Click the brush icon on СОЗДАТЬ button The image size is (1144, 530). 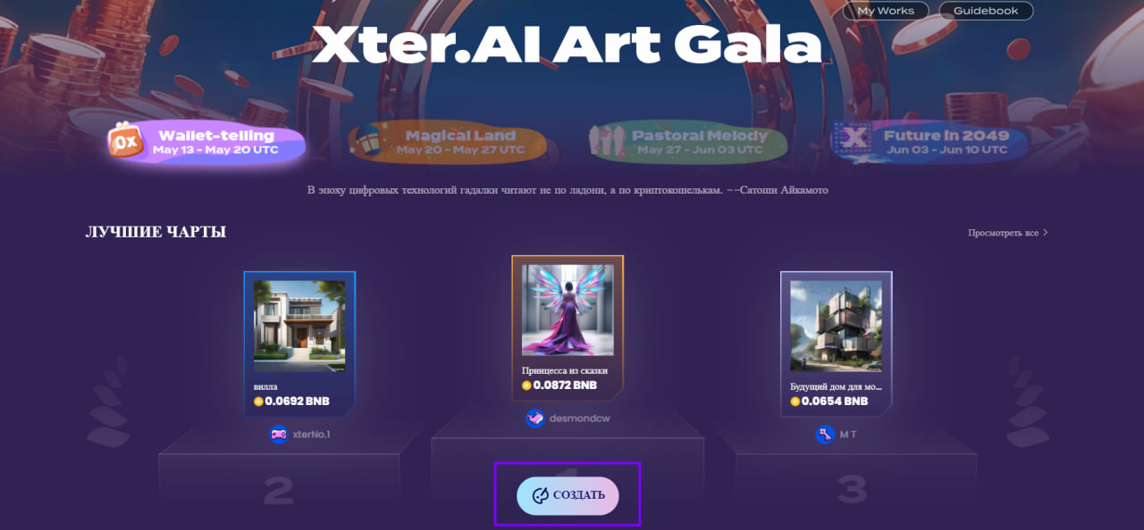coord(540,495)
